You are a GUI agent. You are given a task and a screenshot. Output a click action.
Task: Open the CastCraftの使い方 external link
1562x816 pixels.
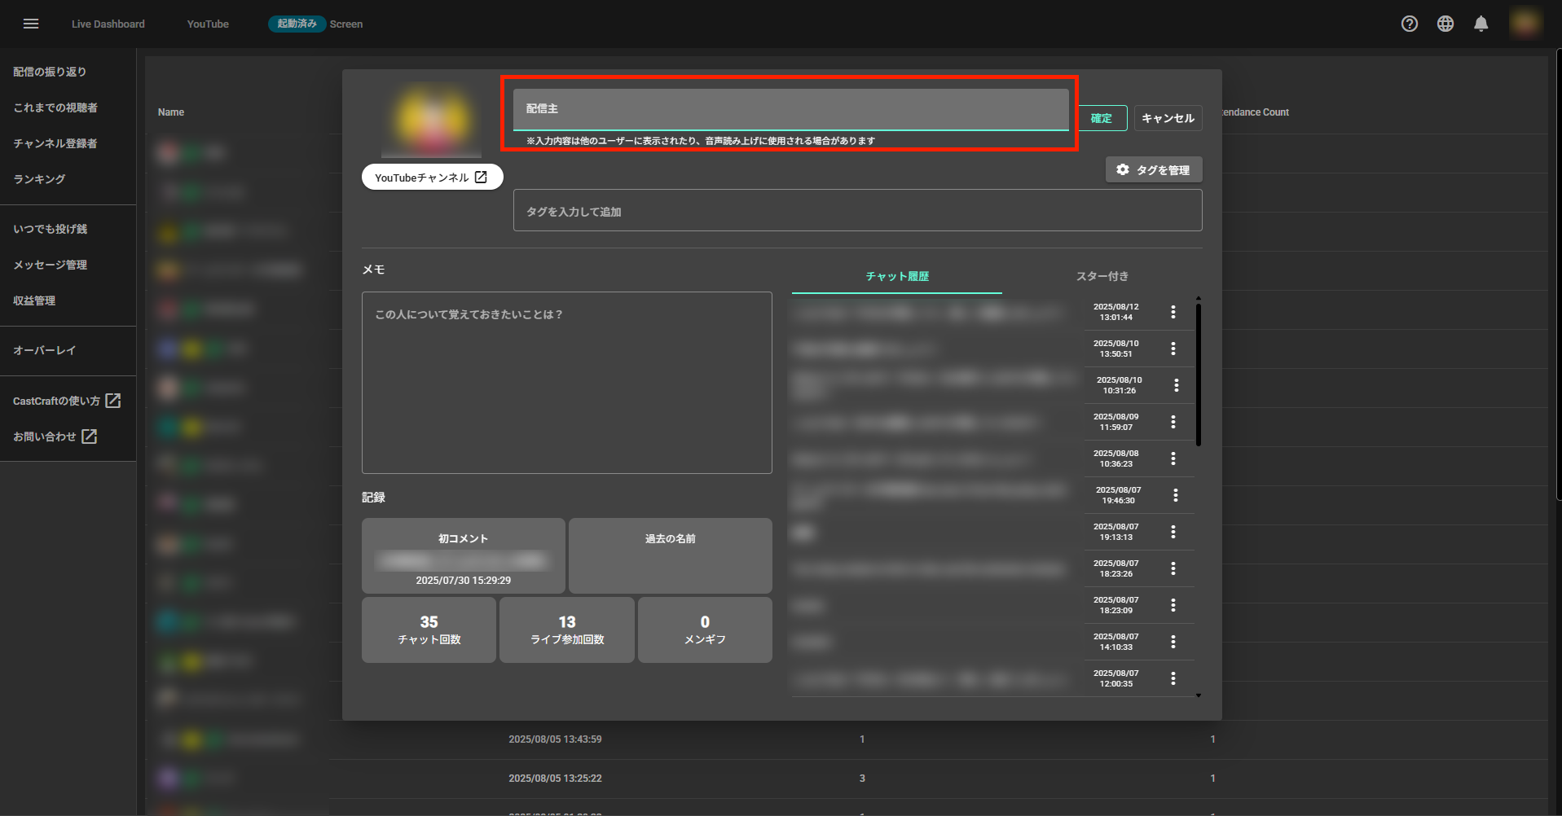(x=68, y=401)
